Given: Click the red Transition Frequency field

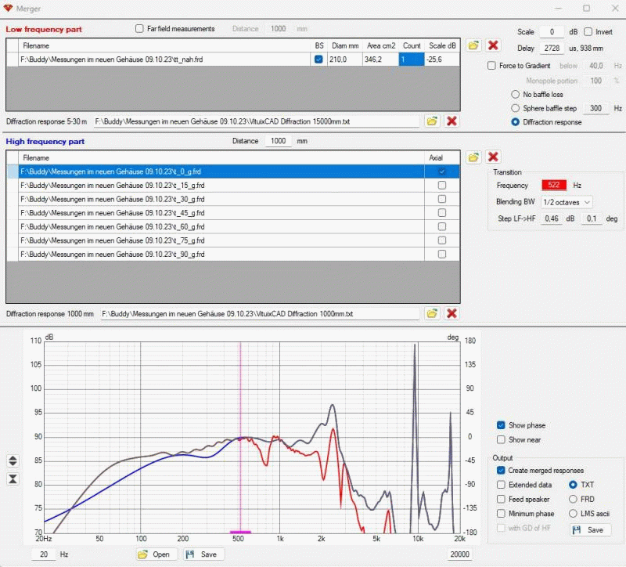Looking at the screenshot, I should 555,186.
